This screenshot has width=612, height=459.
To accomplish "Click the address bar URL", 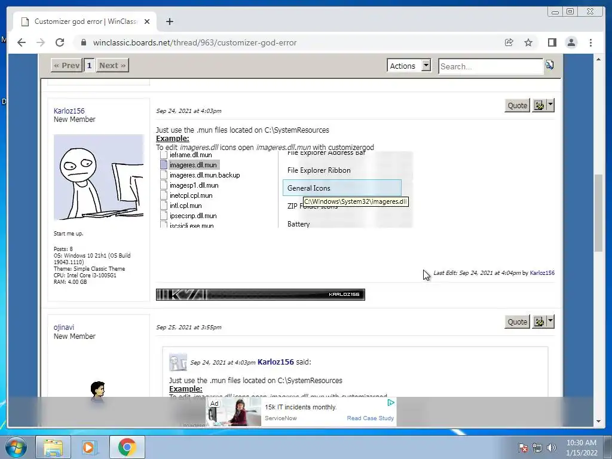I will 195,42.
